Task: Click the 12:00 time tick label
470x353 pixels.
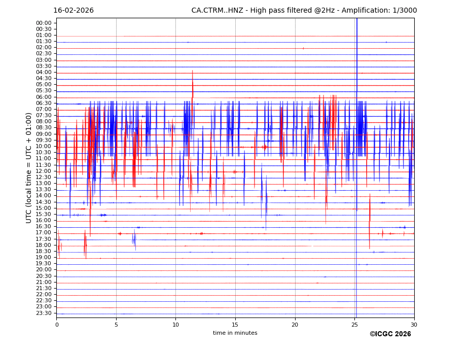Action: click(44, 171)
